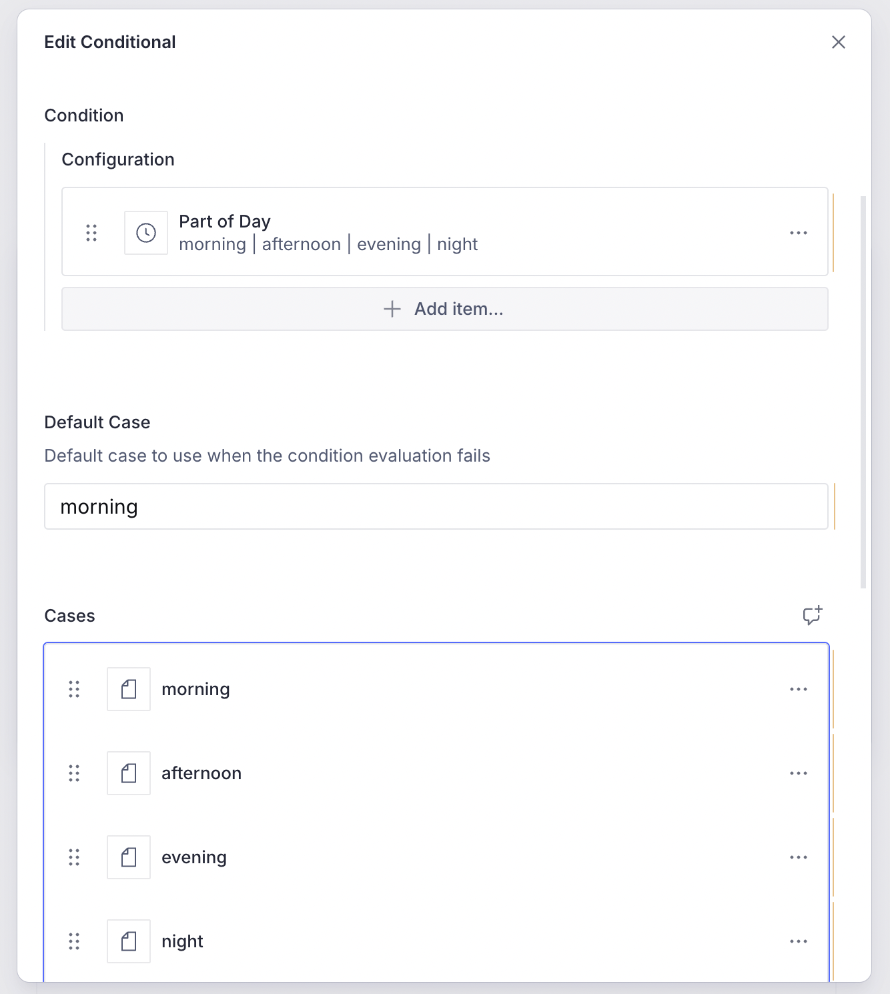Click the document icon beside evening case
This screenshot has width=890, height=994.
click(x=128, y=857)
